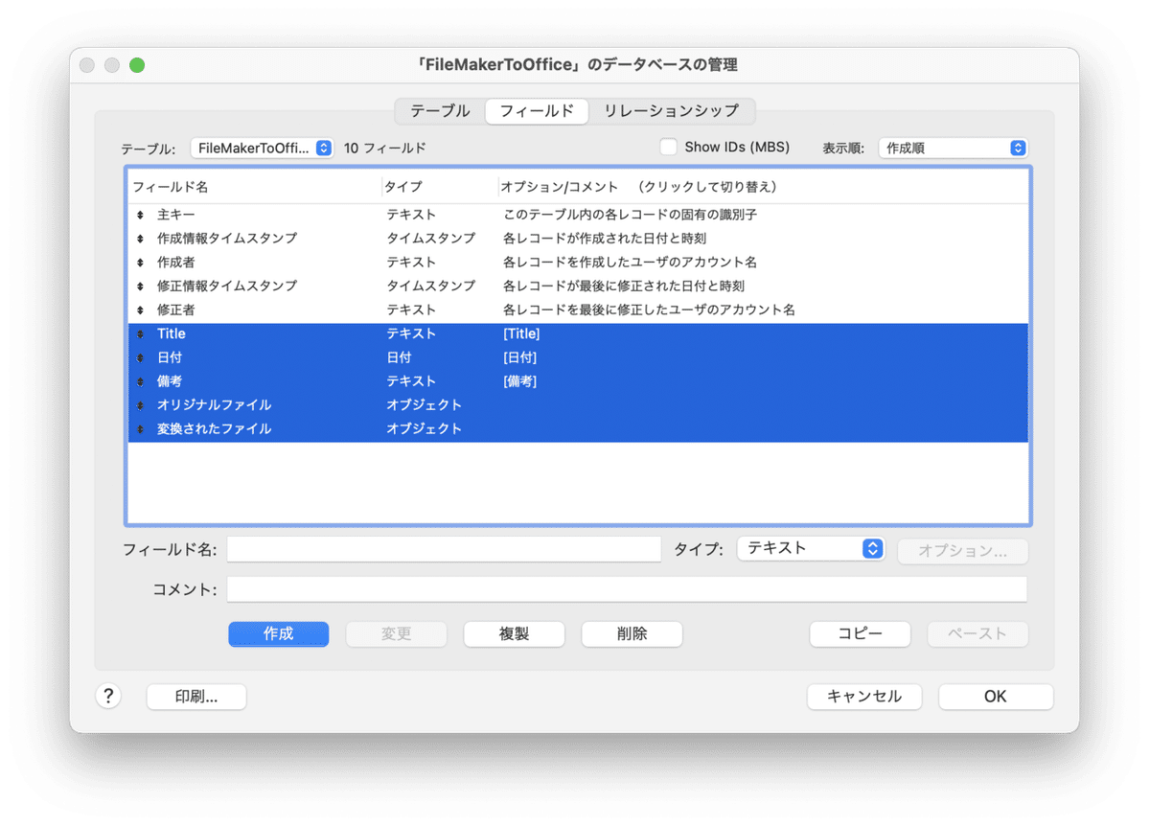Enable the Show IDs (MBS) checkbox

pos(668,146)
